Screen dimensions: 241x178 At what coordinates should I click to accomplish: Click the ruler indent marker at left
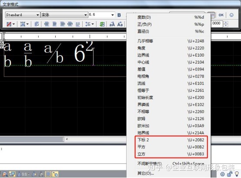coord(4,36)
